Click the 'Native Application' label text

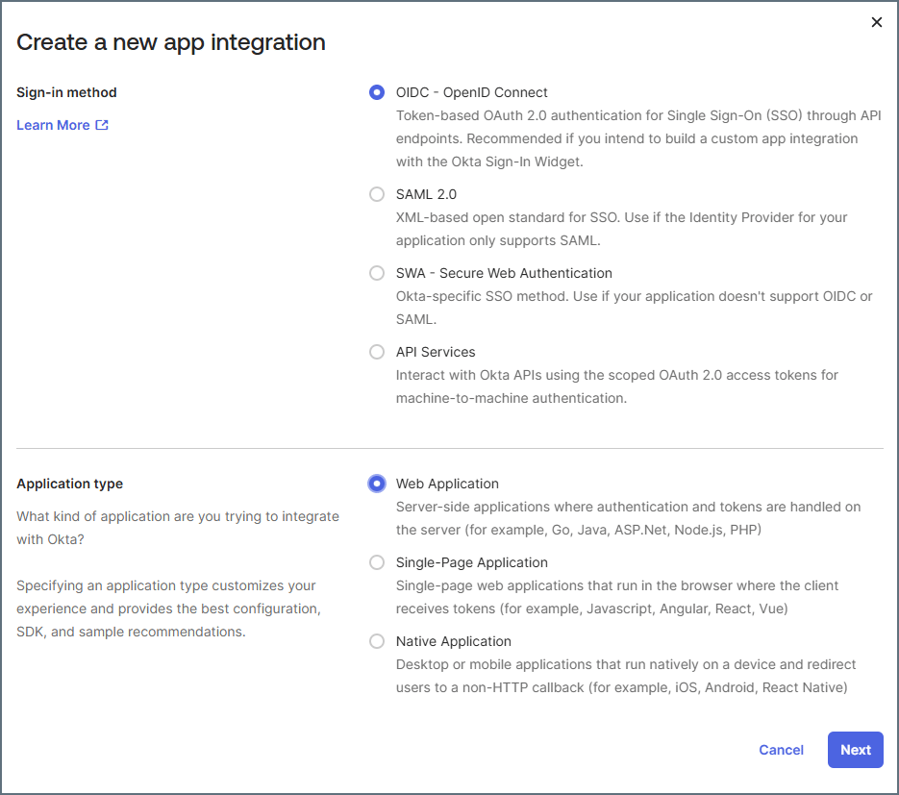[x=453, y=641]
